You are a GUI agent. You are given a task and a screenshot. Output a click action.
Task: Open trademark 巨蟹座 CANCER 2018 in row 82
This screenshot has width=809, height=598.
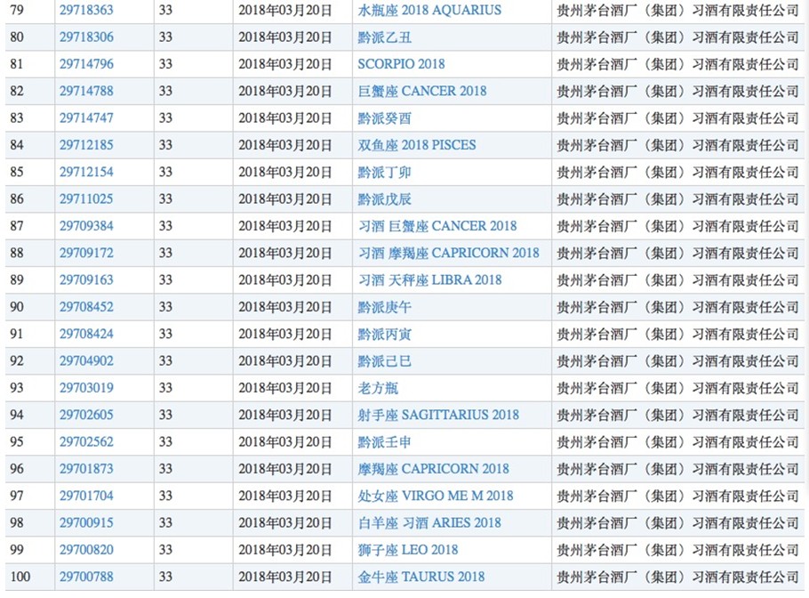click(x=422, y=91)
